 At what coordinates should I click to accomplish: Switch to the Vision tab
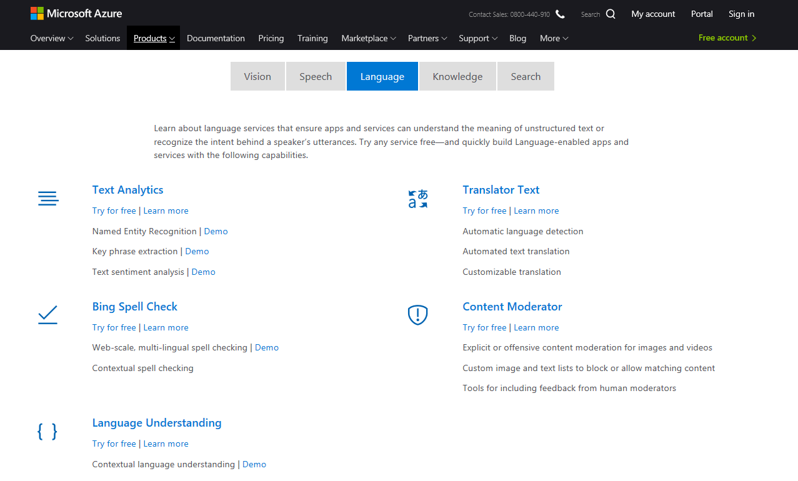(257, 76)
